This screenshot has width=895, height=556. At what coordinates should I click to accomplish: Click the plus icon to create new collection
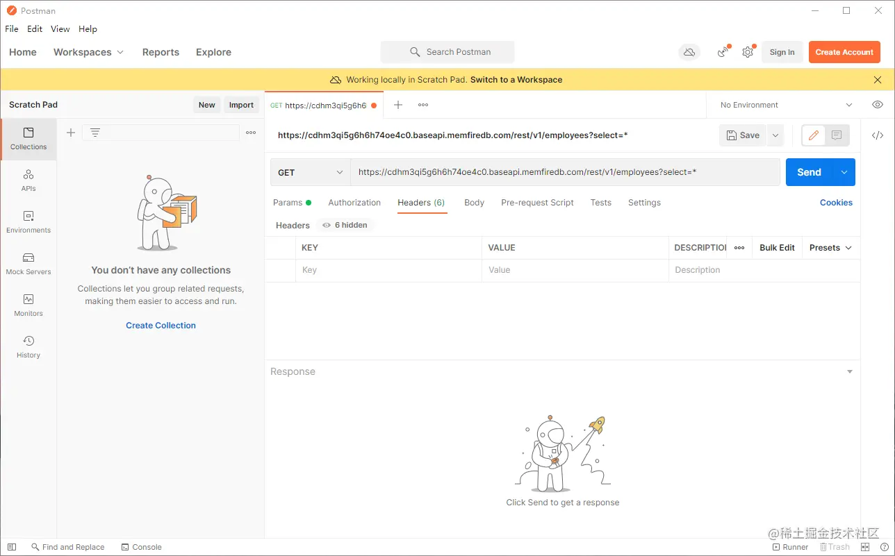[70, 133]
